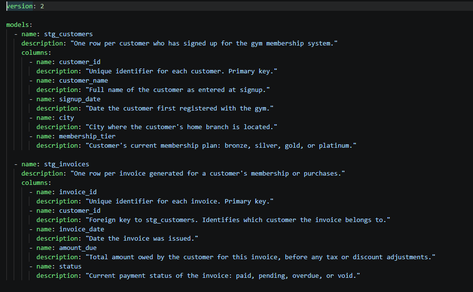This screenshot has width=473, height=292.
Task: Click the text 'Date the customer first registered with the gym.'
Action: [x=180, y=109]
